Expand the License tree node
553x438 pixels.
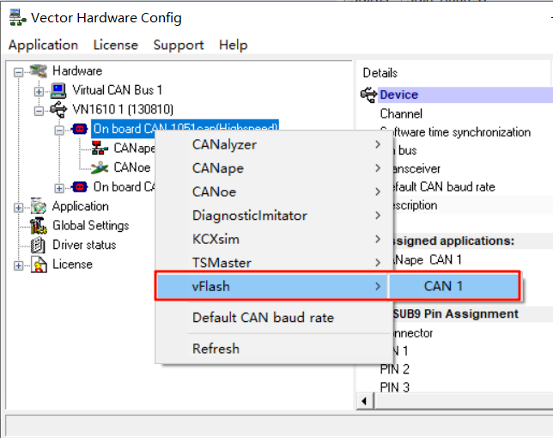coord(18,265)
